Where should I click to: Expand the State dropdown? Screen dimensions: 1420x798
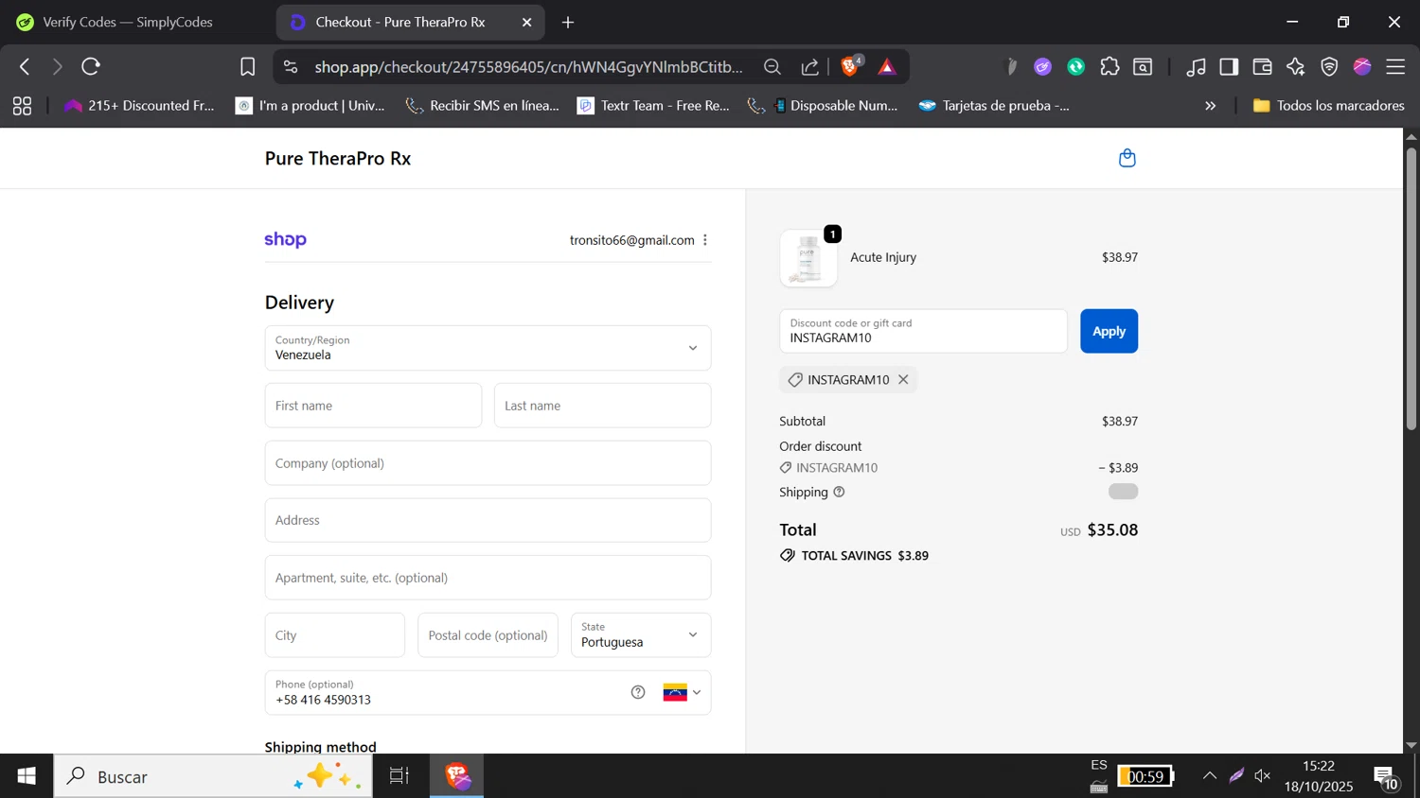(641, 635)
